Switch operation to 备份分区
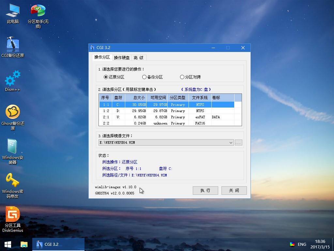 (144, 77)
